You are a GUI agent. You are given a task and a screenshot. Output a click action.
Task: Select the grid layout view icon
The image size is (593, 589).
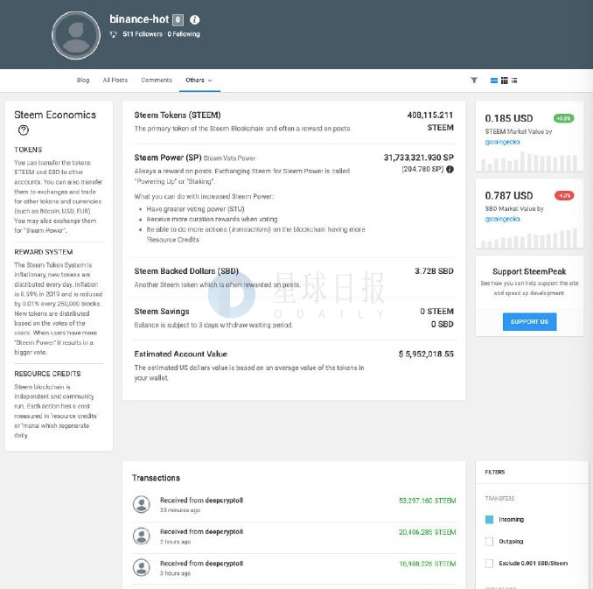click(505, 81)
